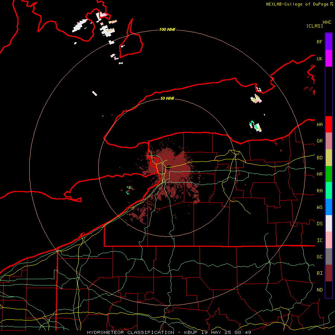
Task: Click the RA legend label
Action: click(319, 191)
